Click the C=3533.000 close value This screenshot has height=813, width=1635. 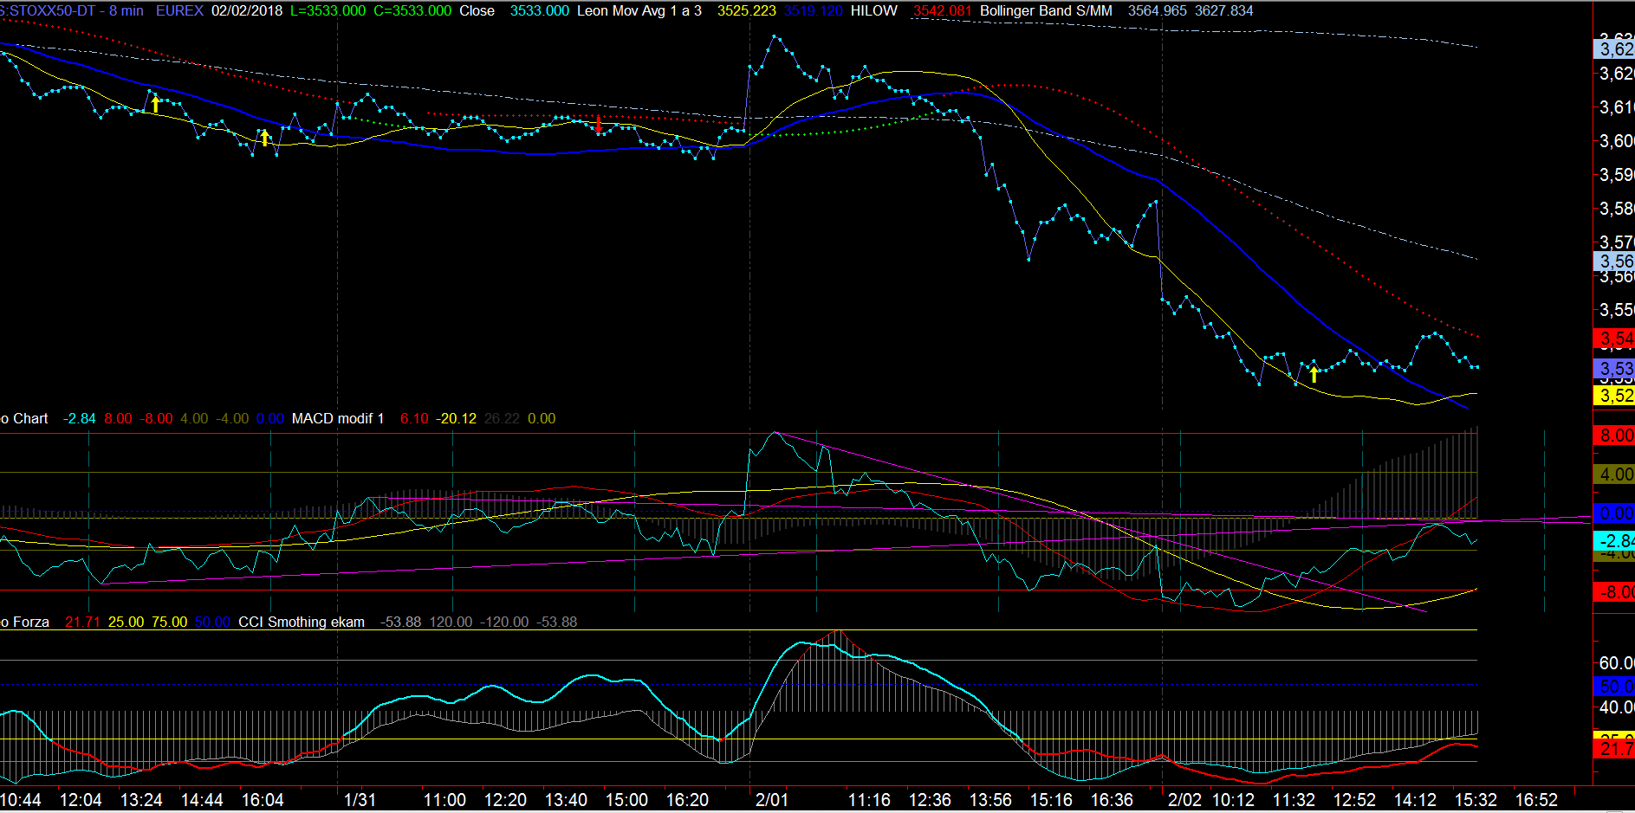[412, 10]
